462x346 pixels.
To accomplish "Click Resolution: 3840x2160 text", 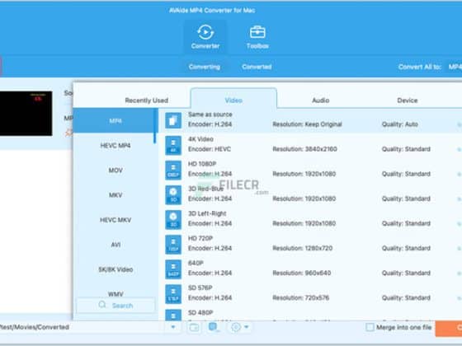I will tap(304, 149).
